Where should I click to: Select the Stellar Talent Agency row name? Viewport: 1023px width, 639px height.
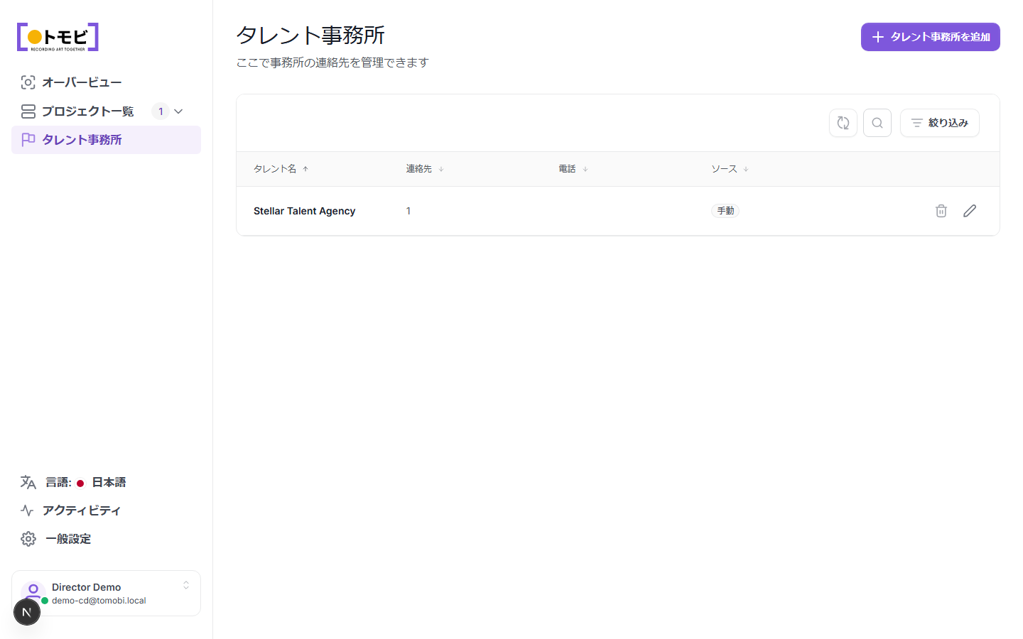pos(304,211)
